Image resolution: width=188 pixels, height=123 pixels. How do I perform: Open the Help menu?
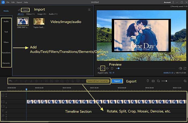point(26,2)
